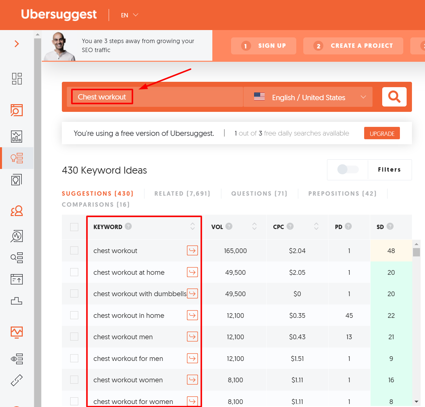Open the podium ranking icon in the sidebar

(x=17, y=301)
